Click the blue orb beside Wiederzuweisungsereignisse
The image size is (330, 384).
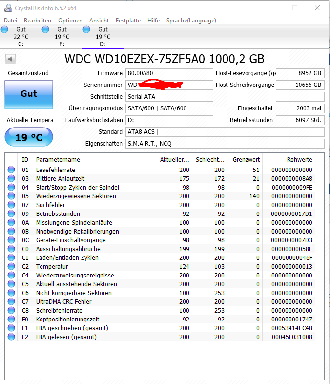click(11, 275)
